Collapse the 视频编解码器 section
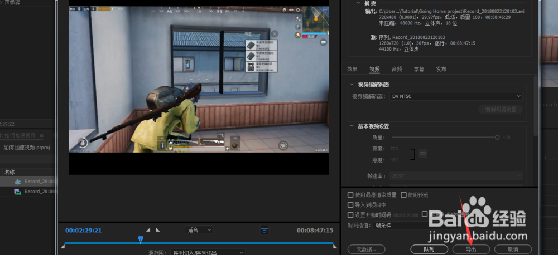This screenshot has height=255, width=558. (x=352, y=85)
